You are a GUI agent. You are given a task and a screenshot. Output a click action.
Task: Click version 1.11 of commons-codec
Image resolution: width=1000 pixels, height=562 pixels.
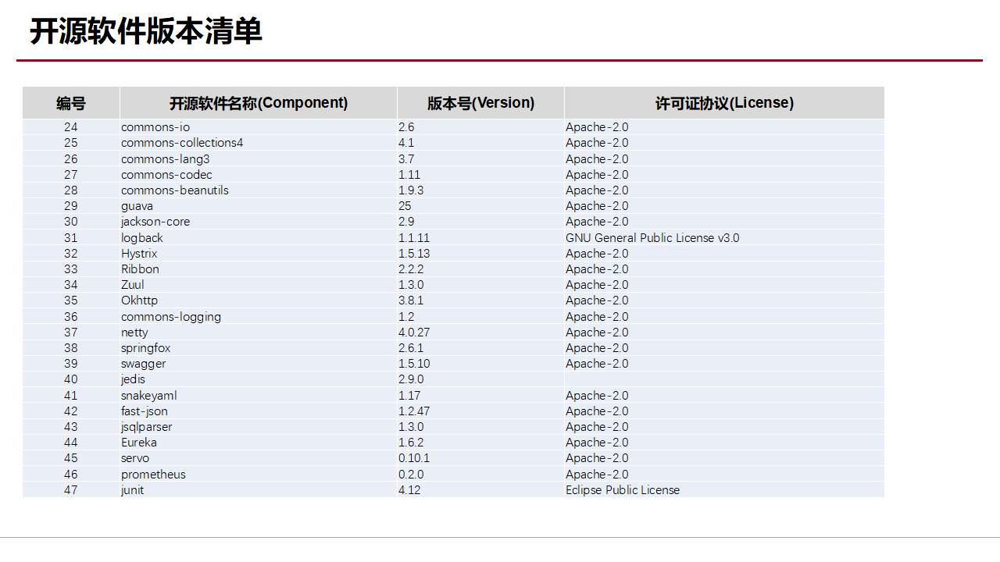480,175
